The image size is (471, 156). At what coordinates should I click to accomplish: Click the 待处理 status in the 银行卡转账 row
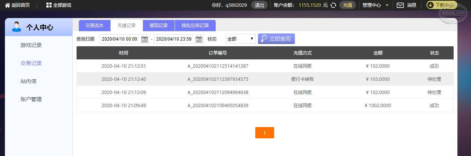(434, 79)
